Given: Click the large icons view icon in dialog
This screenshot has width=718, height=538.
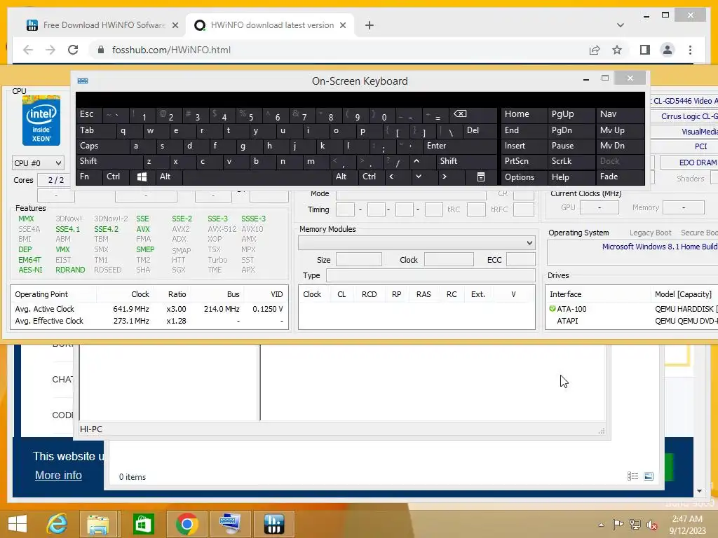Looking at the screenshot, I should point(649,476).
